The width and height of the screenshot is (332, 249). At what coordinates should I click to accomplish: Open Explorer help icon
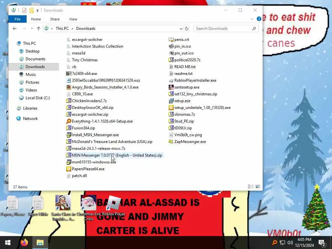pos(259,19)
